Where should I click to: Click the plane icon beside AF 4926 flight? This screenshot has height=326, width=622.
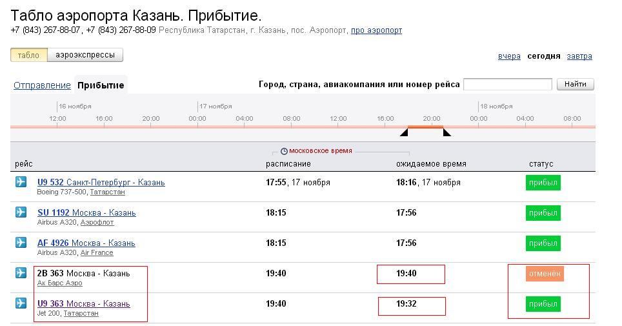pos(21,242)
